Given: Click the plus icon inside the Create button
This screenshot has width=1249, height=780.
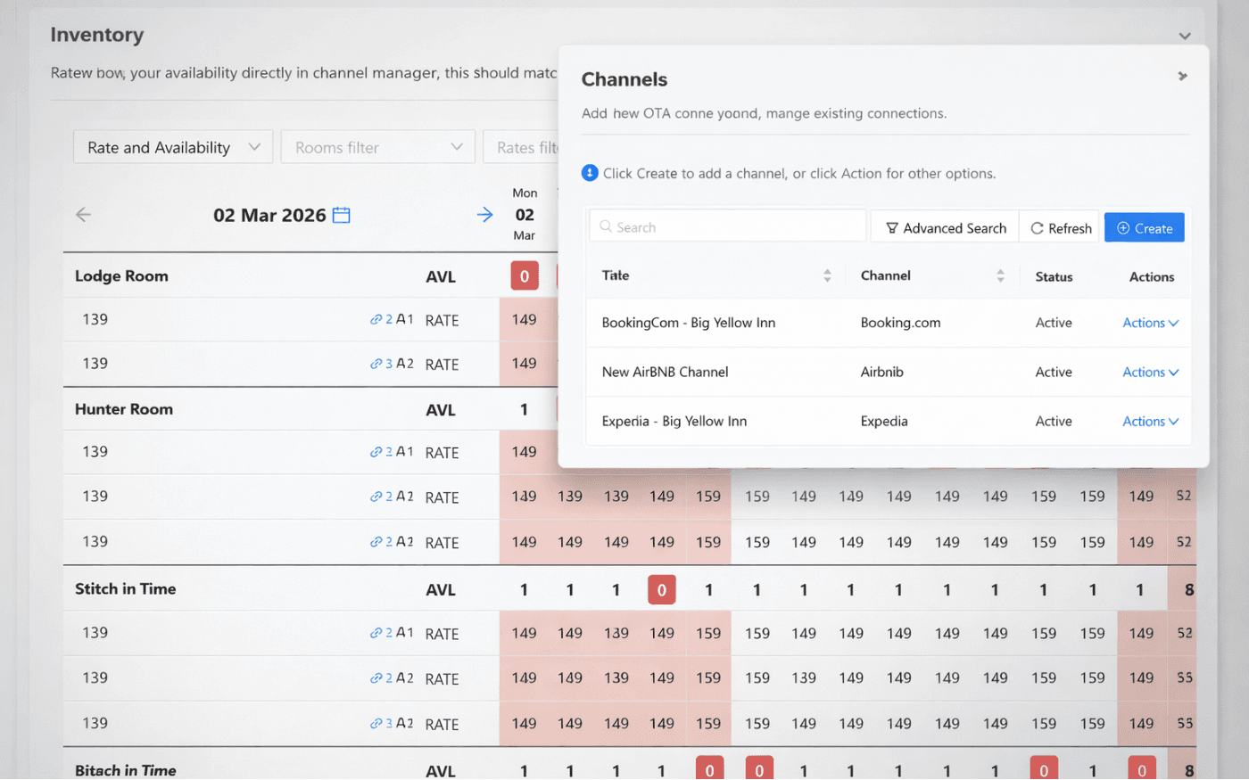Looking at the screenshot, I should [x=1123, y=227].
